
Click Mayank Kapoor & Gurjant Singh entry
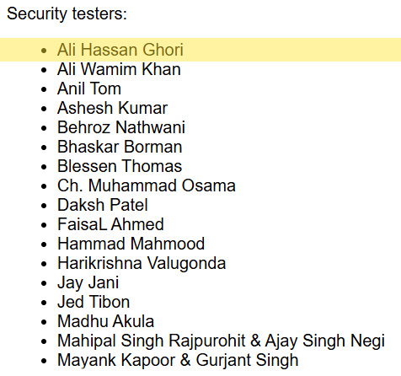178,360
